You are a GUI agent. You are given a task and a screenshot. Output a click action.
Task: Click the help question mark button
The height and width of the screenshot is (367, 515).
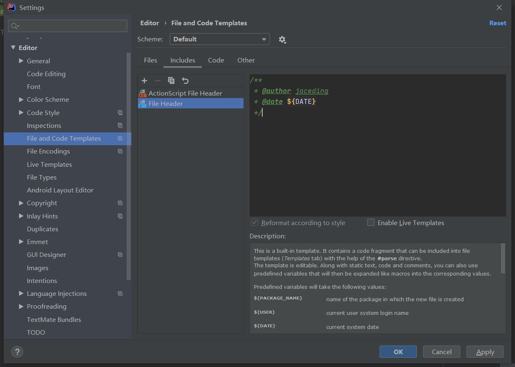[x=17, y=352]
